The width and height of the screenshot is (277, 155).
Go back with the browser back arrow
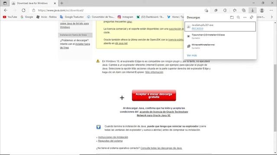[6, 10]
